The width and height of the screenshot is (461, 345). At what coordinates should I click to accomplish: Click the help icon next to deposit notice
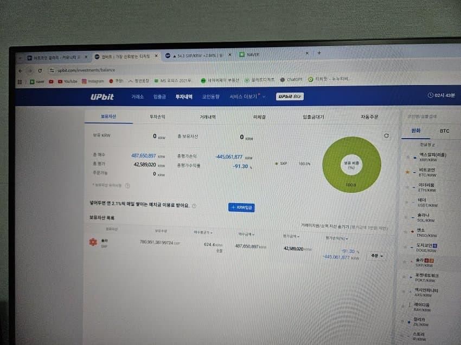(x=194, y=206)
